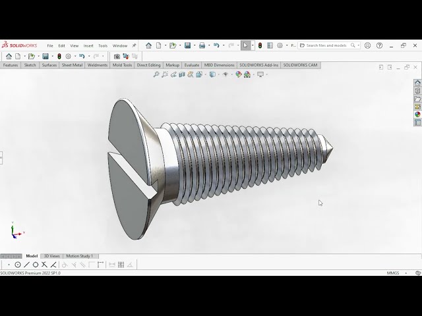Click Record Video icon beside camera
Screen dimensions: 422x316
pyautogui.click(x=126, y=56)
